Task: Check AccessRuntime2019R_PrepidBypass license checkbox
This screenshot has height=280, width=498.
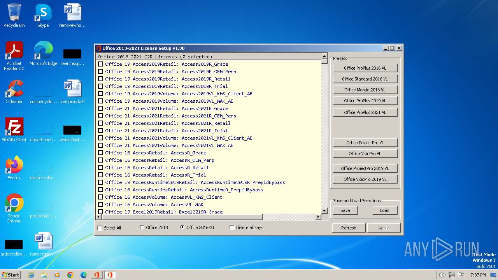Action: pyautogui.click(x=101, y=182)
